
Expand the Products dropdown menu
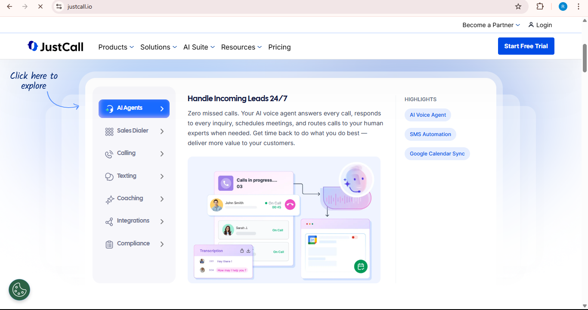pyautogui.click(x=116, y=47)
